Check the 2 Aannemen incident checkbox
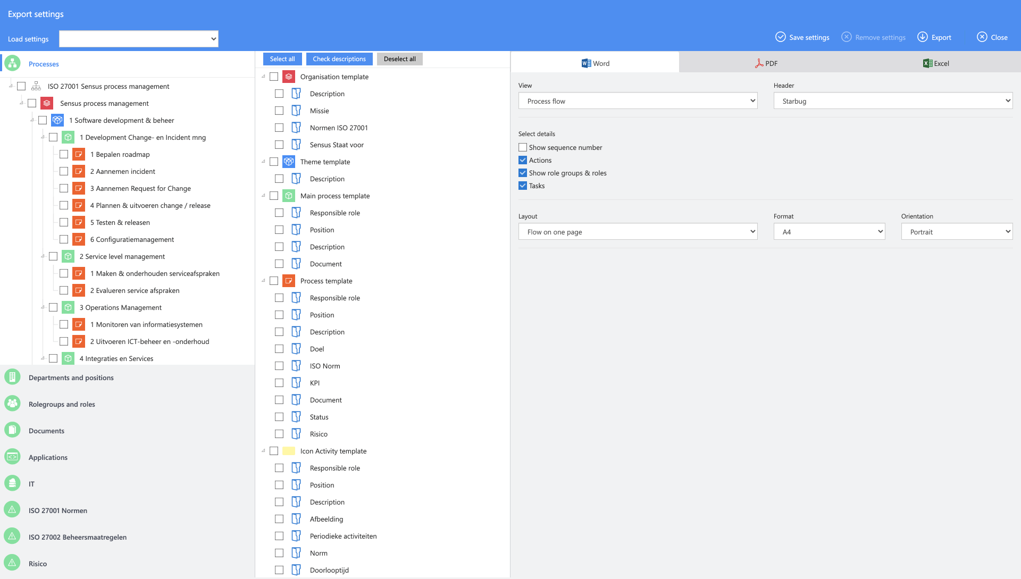Image resolution: width=1021 pixels, height=579 pixels. pyautogui.click(x=64, y=171)
